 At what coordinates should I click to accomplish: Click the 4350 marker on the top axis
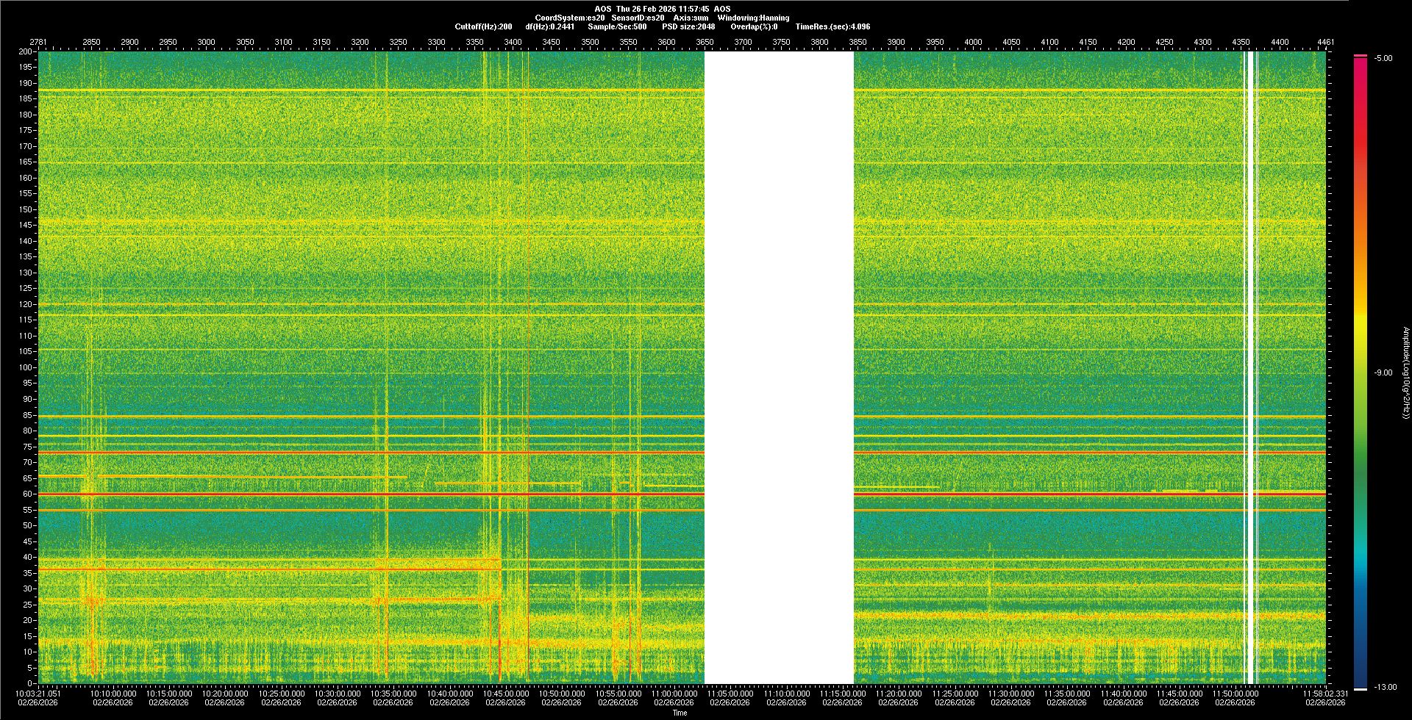pos(1241,42)
